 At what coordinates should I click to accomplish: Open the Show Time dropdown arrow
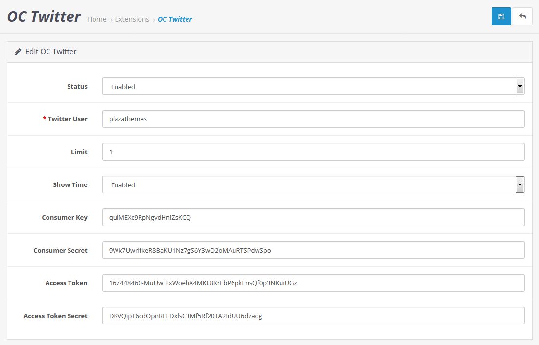tap(520, 184)
